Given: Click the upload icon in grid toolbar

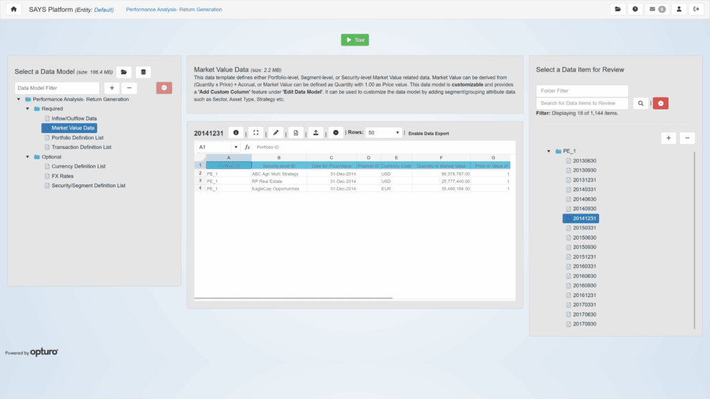Looking at the screenshot, I should pos(316,132).
